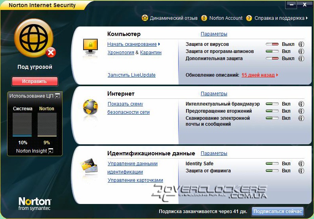
Task: Open info for Защита от вирусов
Action: (301, 44)
